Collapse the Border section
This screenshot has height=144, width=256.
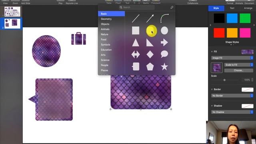coord(212,90)
